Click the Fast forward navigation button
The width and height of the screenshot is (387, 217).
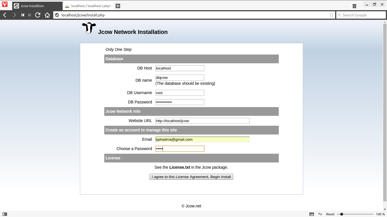[x=29, y=15]
